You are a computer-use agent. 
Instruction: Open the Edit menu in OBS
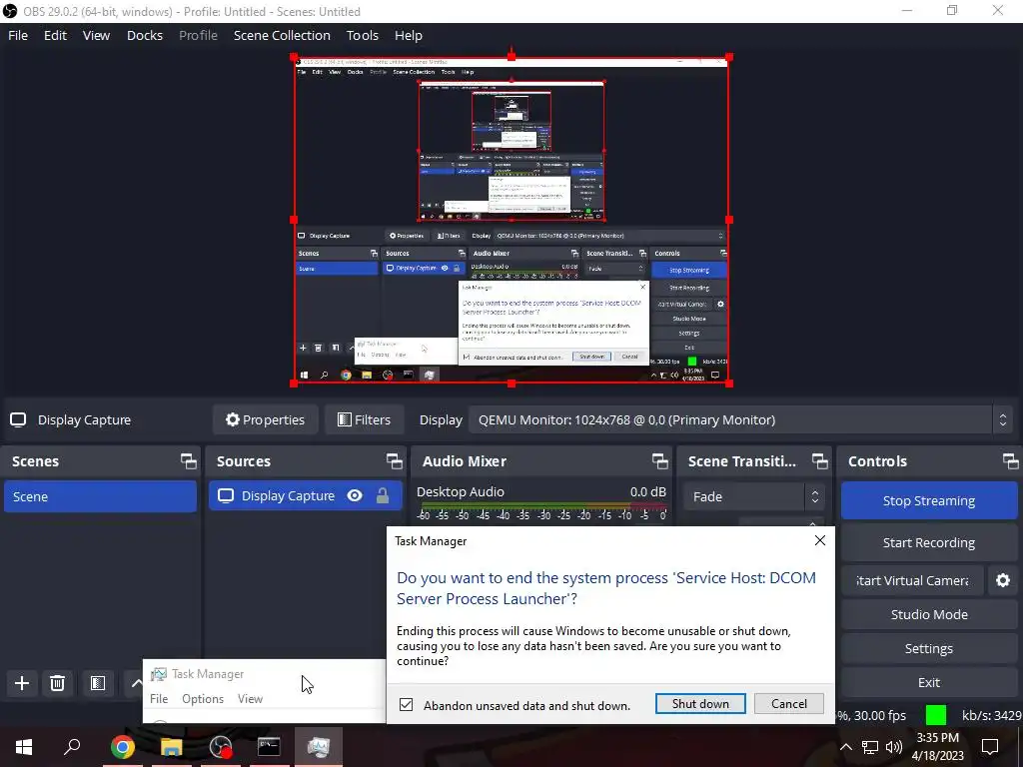tap(56, 35)
